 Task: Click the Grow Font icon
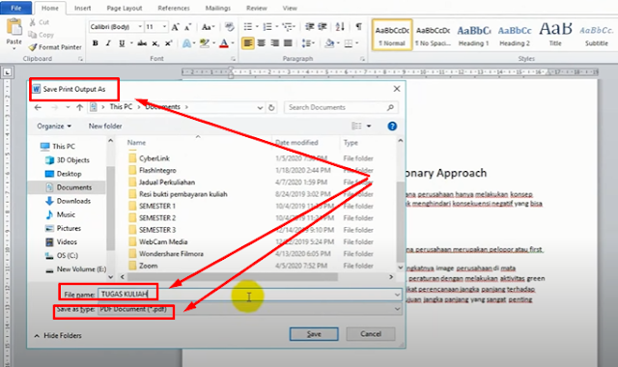tap(175, 27)
